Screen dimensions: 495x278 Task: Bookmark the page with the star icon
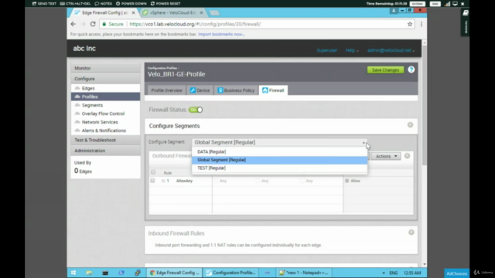(410, 24)
